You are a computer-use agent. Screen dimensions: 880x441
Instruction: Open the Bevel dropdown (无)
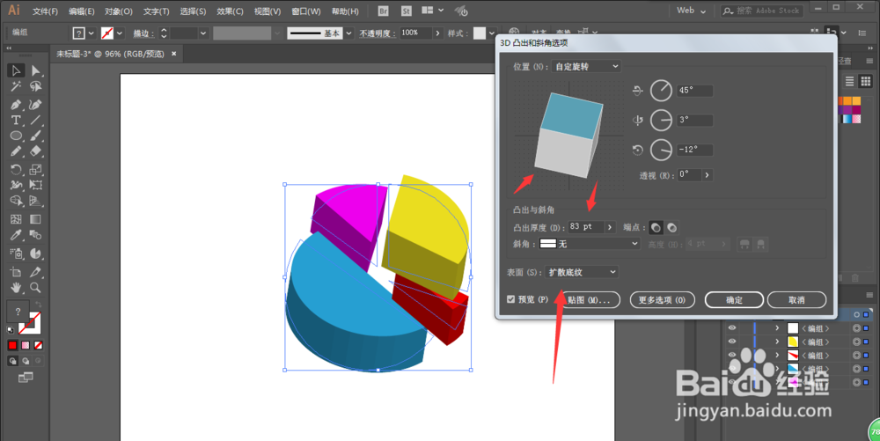tap(589, 244)
